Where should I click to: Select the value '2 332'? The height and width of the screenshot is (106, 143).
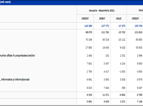tap(123, 56)
